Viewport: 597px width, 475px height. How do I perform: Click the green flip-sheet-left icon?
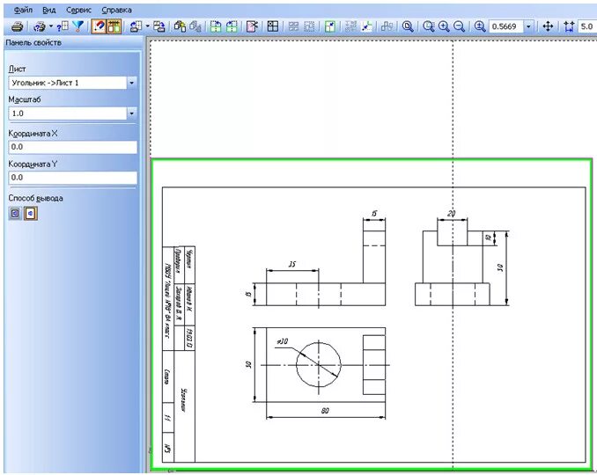tap(216, 26)
